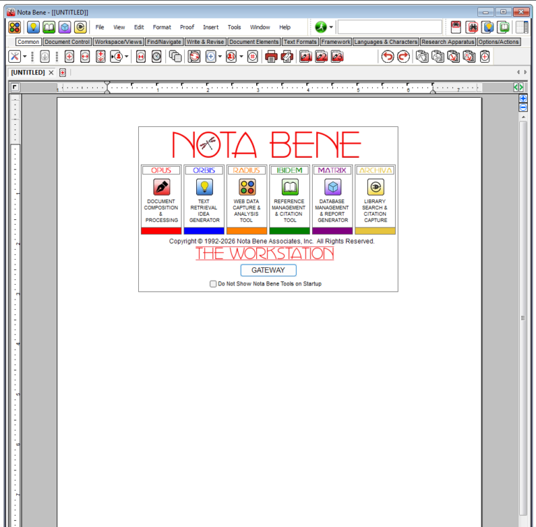The width and height of the screenshot is (536, 527).
Task: Click the green arrows icon right of ruler
Action: (x=519, y=87)
